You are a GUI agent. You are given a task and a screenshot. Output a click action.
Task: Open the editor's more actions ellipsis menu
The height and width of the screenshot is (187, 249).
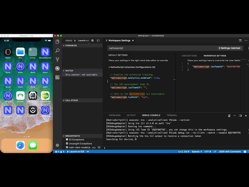(246, 41)
